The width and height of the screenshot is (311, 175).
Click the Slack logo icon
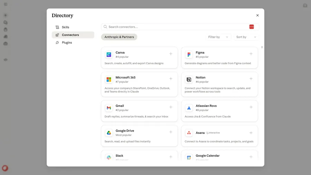(x=109, y=157)
